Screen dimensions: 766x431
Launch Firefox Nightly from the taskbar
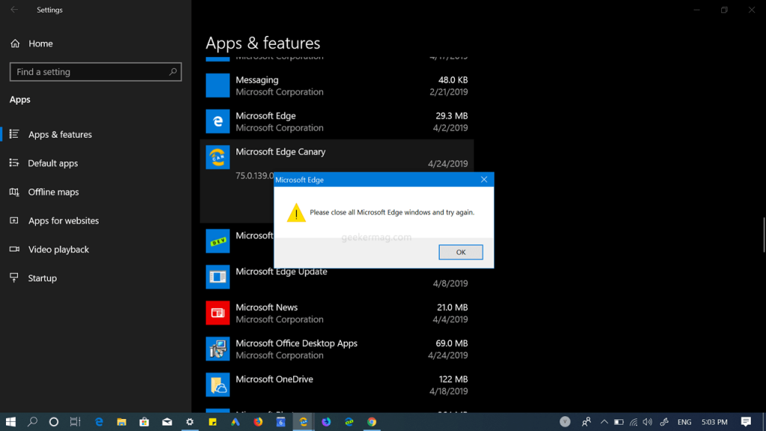coord(326,422)
